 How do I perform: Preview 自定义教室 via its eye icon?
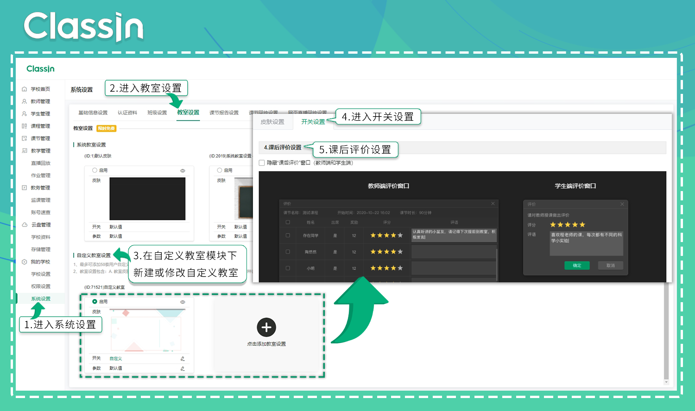point(183,302)
